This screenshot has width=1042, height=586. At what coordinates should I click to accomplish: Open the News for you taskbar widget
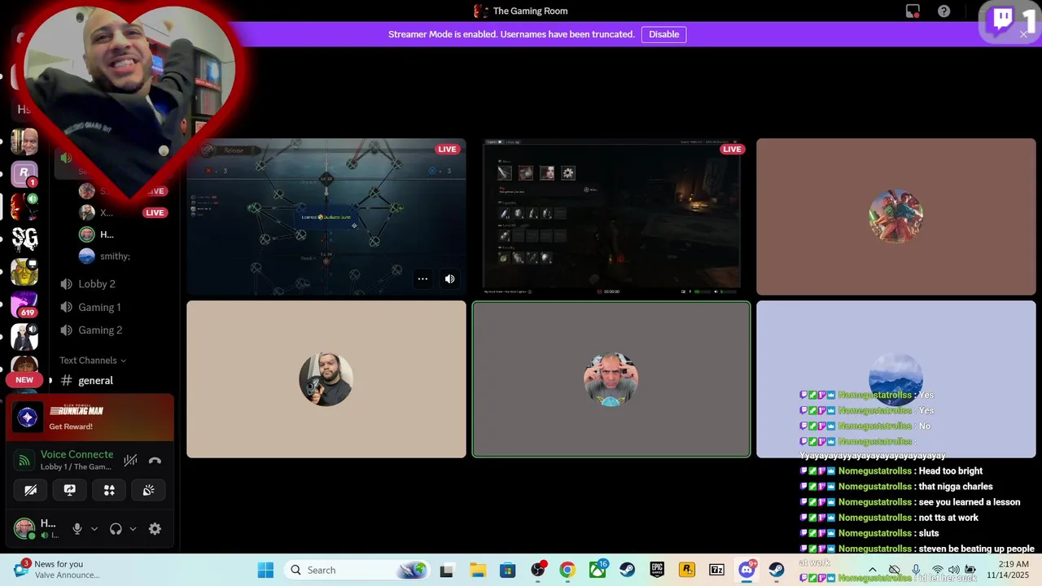[x=57, y=570]
